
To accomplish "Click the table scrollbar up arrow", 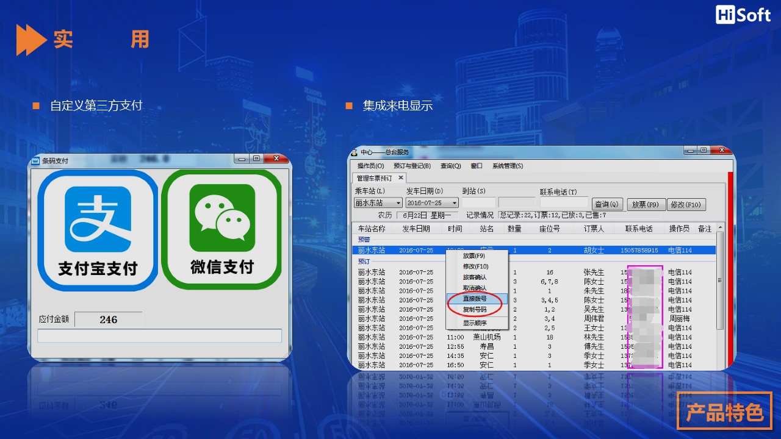I will click(x=720, y=228).
